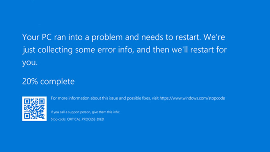
Task: Click the "Stop code:" label
Action: (58, 120)
